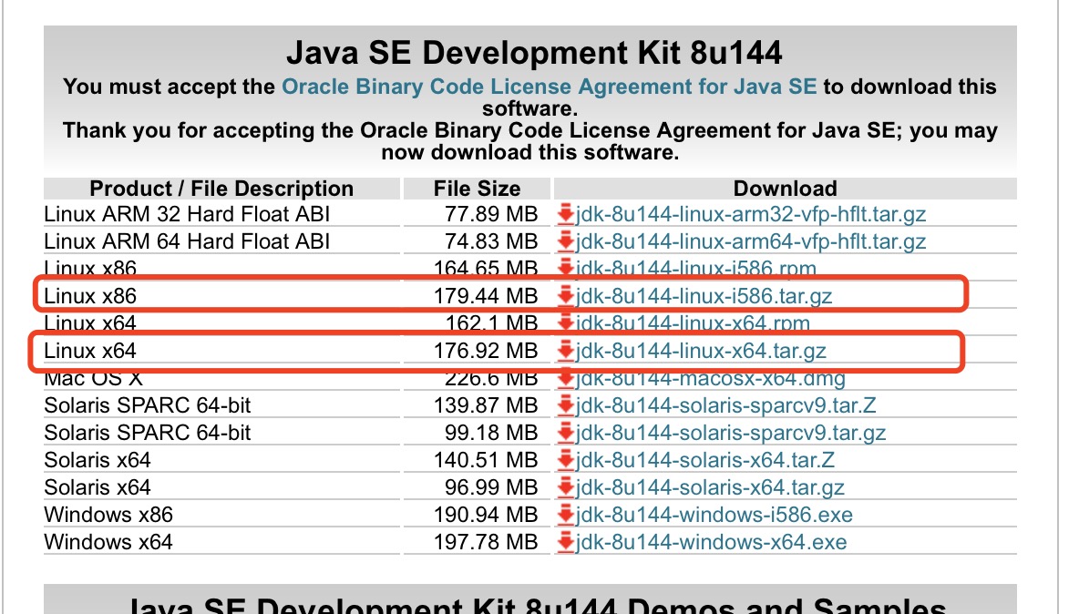This screenshot has height=614, width=1079.
Task: Click the 'Java SE Development Kit 8u144' heading
Action: click(534, 53)
